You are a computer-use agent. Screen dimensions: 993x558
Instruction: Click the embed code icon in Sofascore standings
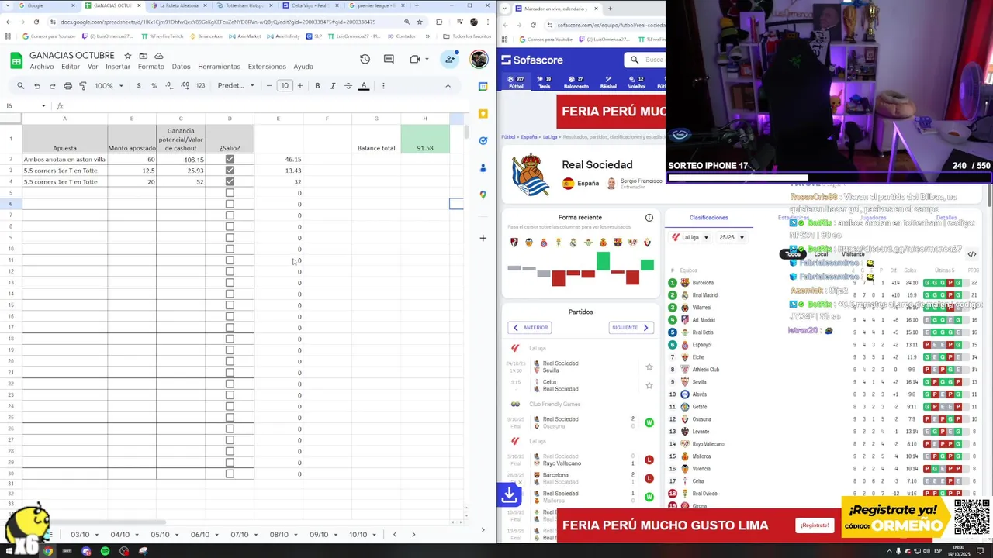coord(971,254)
